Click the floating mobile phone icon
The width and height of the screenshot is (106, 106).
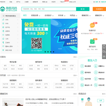coord(104,47)
